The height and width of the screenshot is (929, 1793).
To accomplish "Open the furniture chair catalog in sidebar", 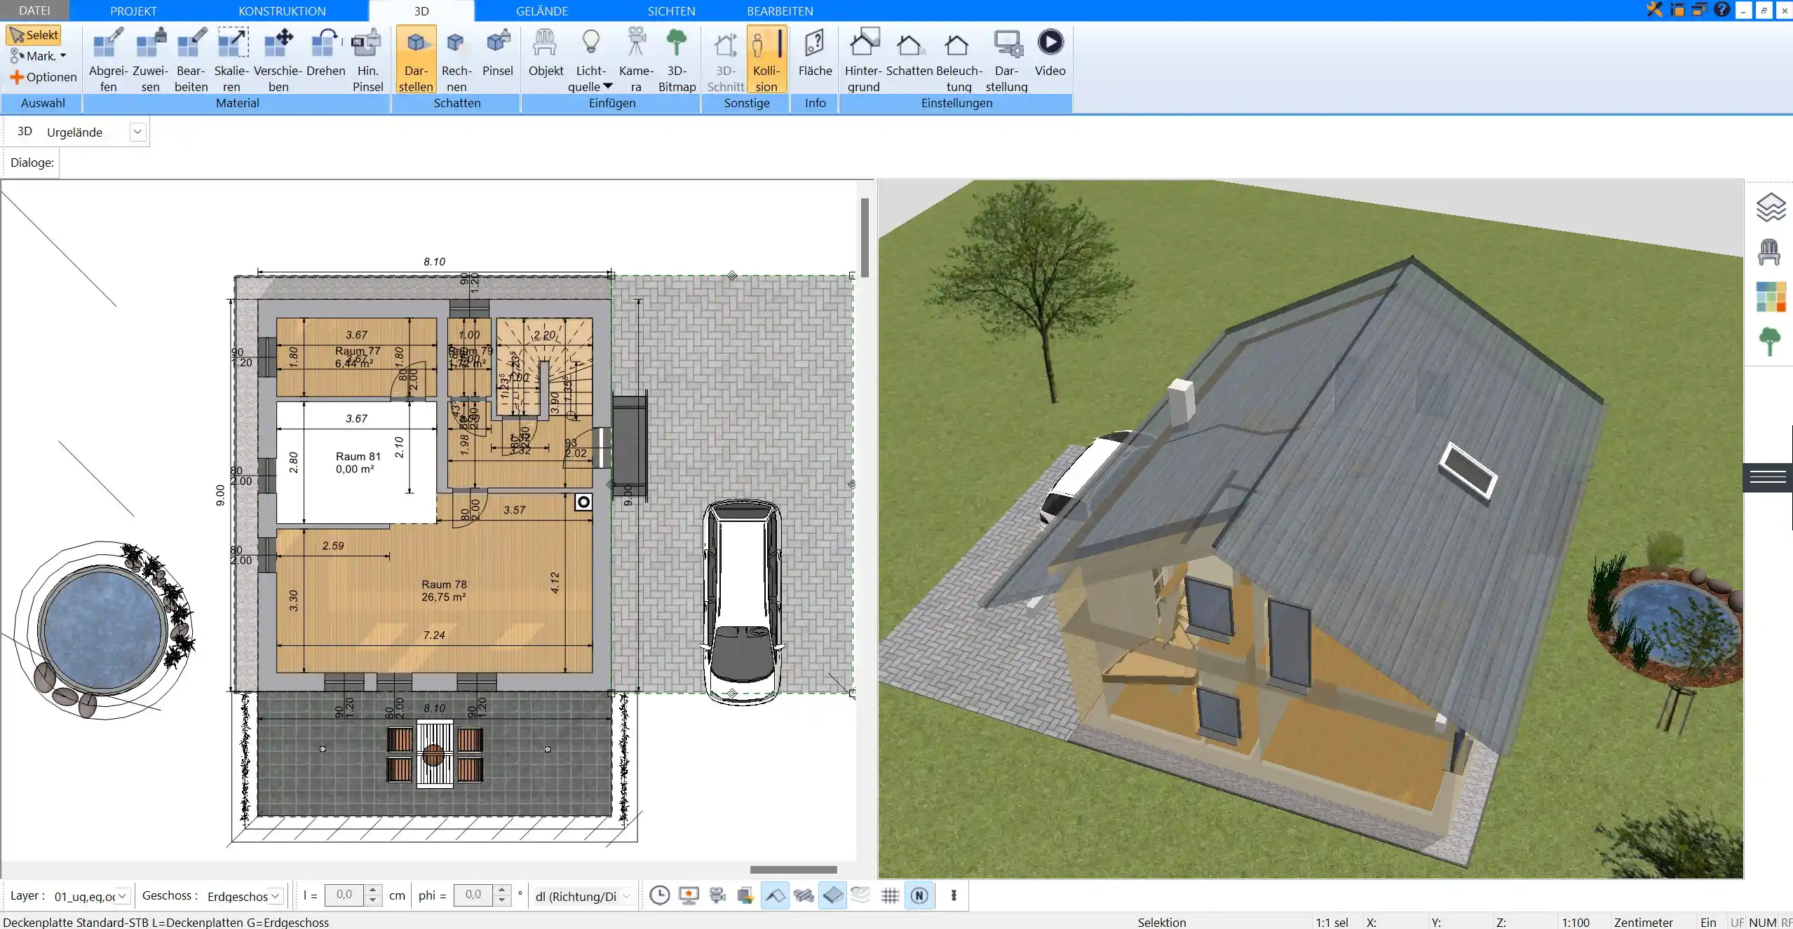I will point(1769,252).
